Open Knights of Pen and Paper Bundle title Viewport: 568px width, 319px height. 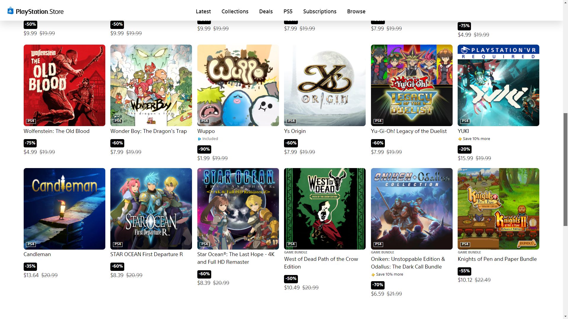coord(497,259)
